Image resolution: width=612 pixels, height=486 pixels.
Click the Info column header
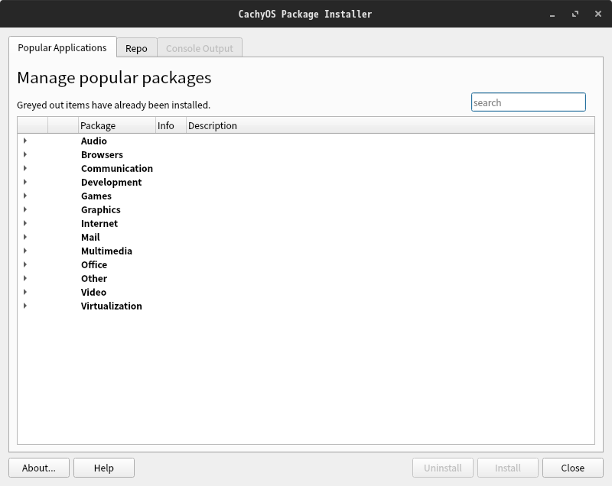click(x=171, y=125)
